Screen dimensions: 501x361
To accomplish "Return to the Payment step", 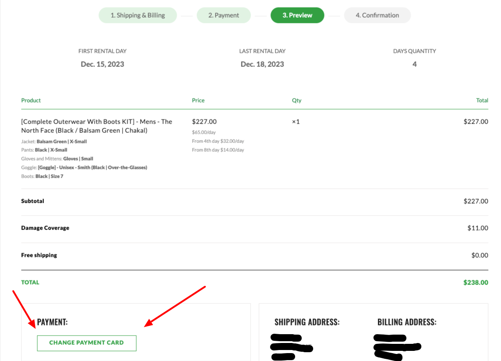I will point(223,15).
